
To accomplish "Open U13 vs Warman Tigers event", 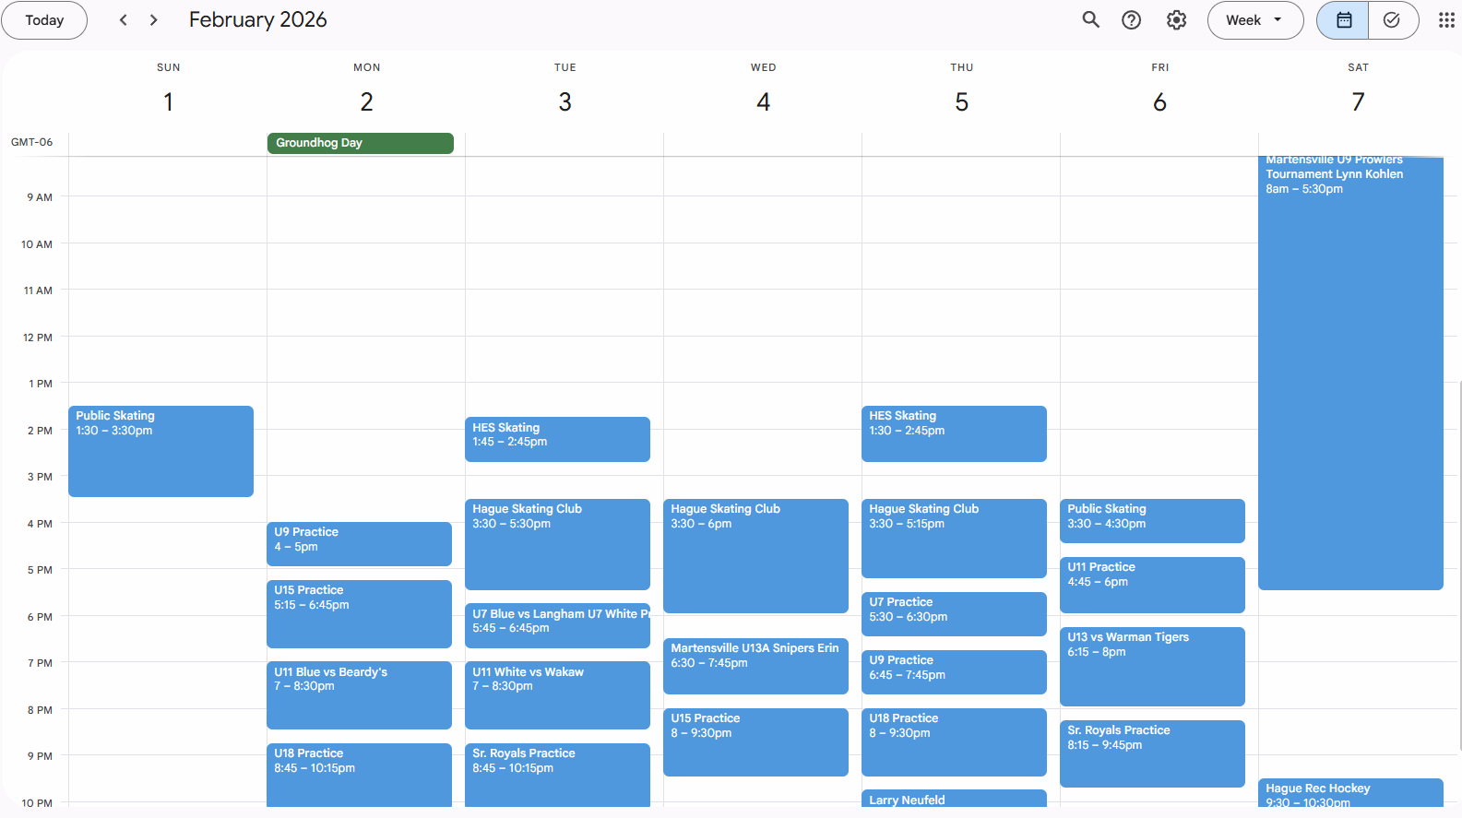I will coord(1152,667).
